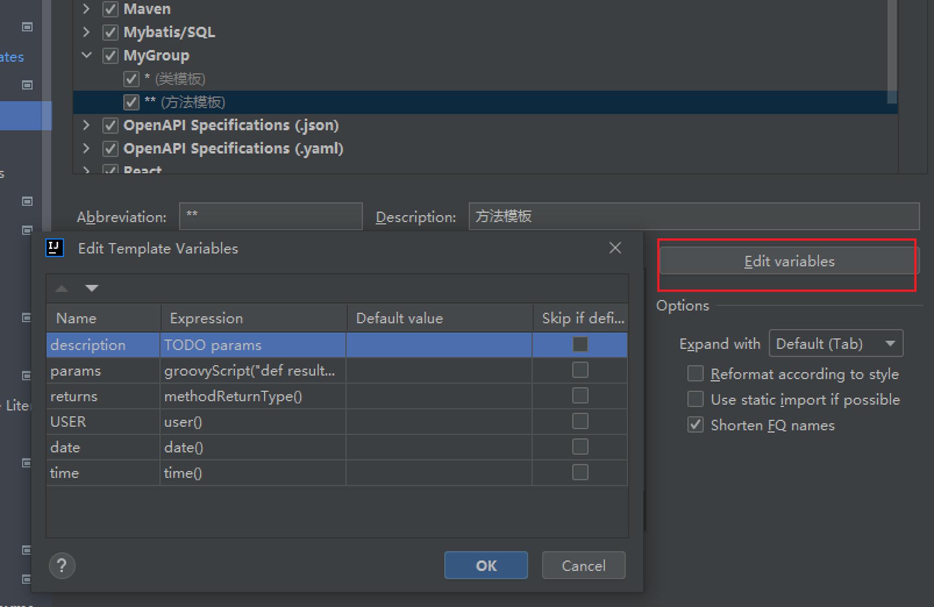Viewport: 934px width, 607px height.
Task: Uncheck the ** (方法模板) template checkbox
Action: click(131, 102)
